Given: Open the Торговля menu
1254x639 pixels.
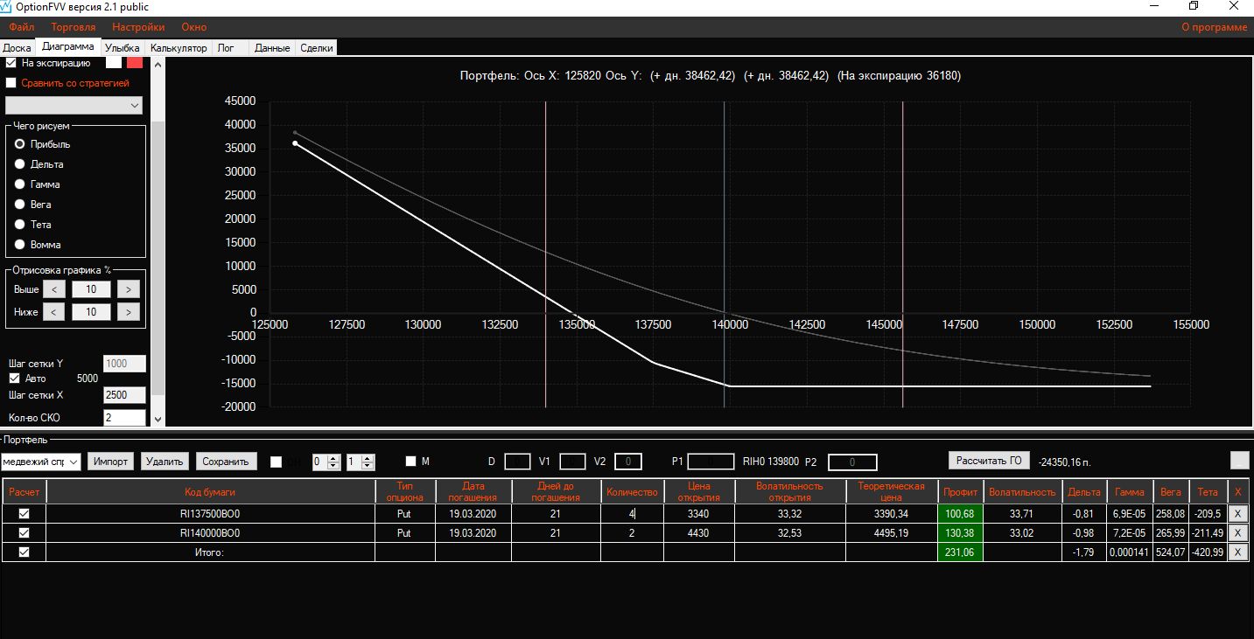Looking at the screenshot, I should [74, 27].
